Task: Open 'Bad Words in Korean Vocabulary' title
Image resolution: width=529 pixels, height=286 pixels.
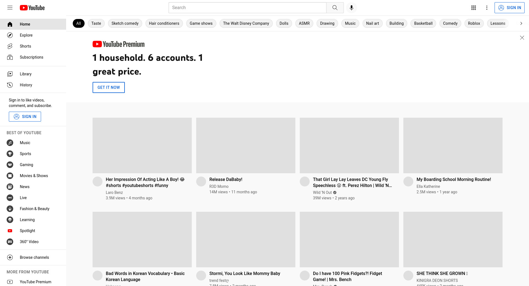Action: pyautogui.click(x=145, y=276)
